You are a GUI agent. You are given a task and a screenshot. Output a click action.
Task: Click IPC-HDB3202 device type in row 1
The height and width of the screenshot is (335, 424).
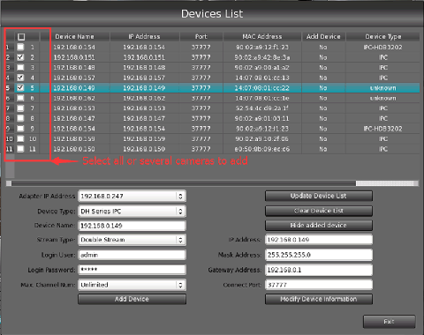pos(383,47)
